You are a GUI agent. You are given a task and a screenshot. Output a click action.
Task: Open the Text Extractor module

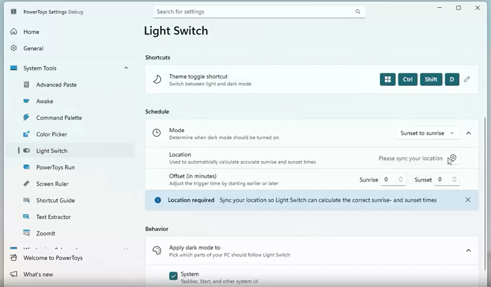pyautogui.click(x=53, y=217)
